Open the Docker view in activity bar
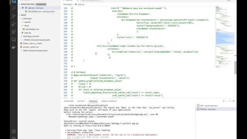 point(14,47)
